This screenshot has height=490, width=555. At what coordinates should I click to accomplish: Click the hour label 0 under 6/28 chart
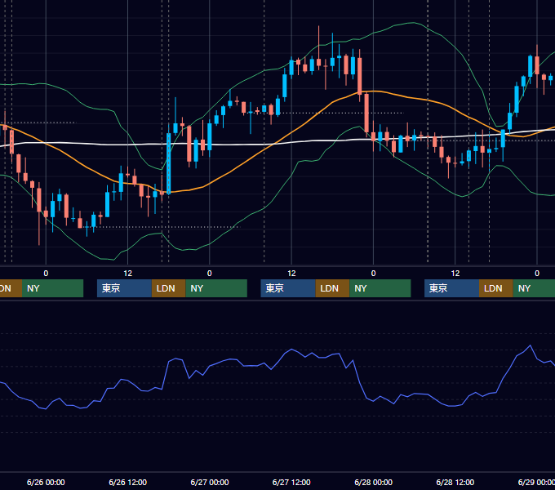coord(373,274)
